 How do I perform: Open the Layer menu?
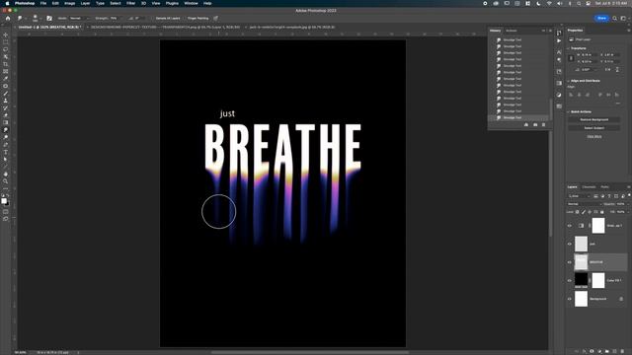[86, 3]
